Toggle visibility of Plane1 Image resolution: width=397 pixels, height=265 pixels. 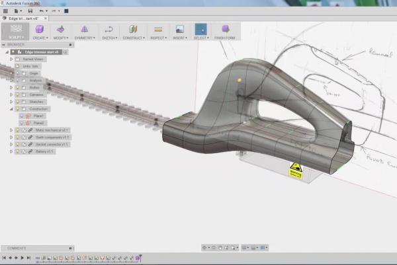tap(21, 116)
